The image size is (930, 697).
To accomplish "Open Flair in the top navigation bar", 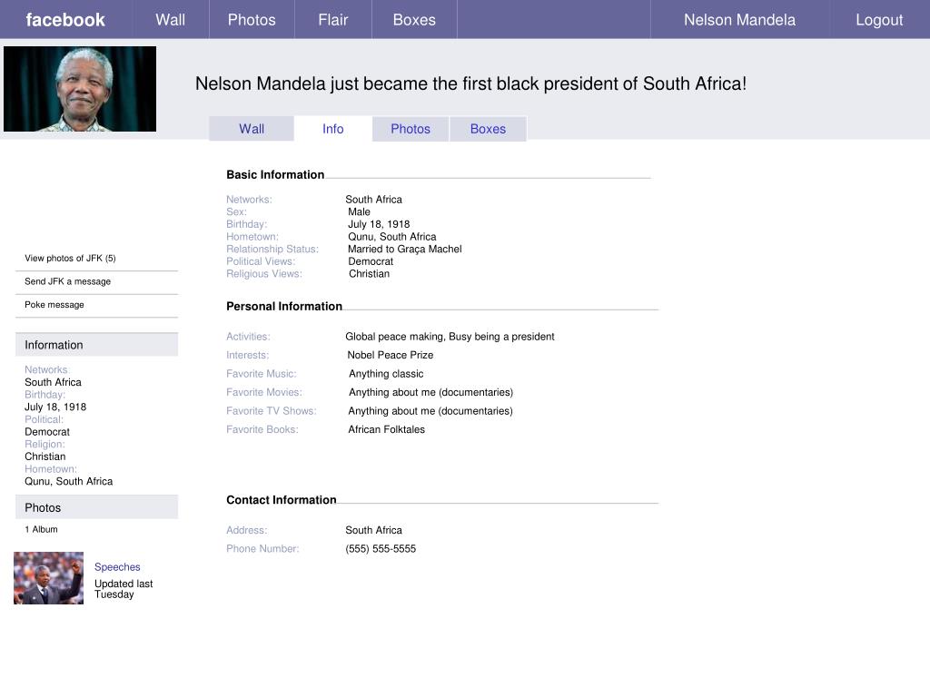I will coord(332,20).
